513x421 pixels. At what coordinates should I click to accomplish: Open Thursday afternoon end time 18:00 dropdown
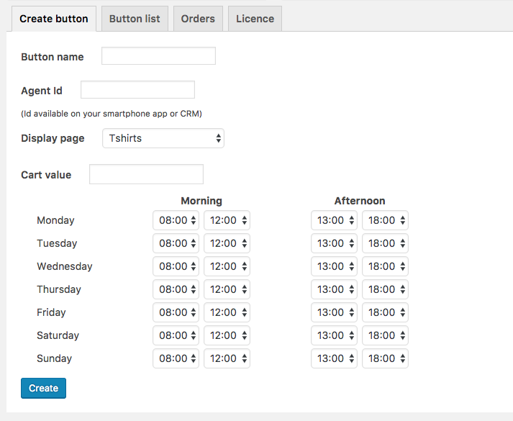pos(385,289)
